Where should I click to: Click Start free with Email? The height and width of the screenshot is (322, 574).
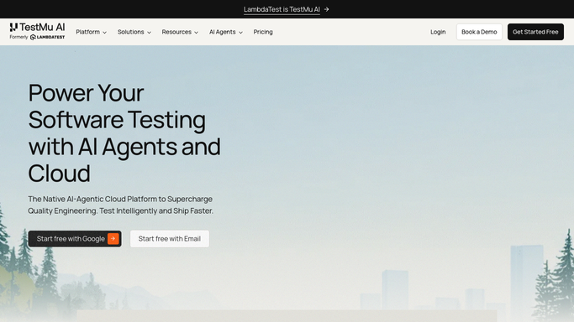coord(170,238)
